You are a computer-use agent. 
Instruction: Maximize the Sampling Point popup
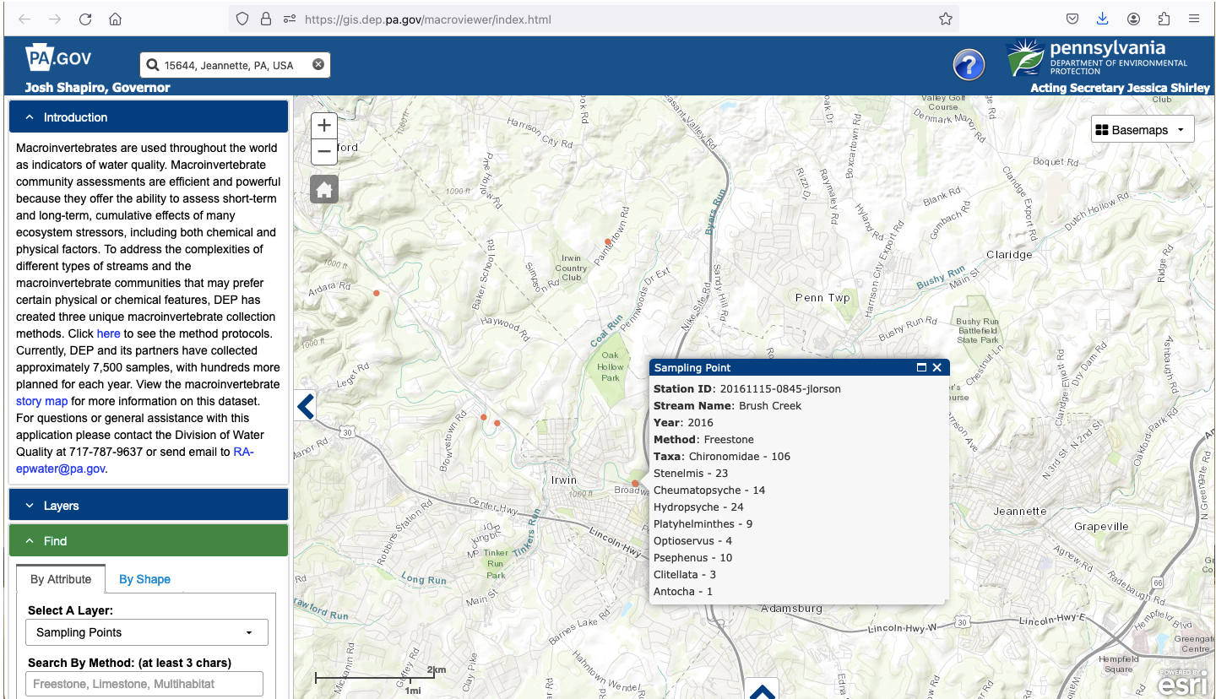pos(921,367)
